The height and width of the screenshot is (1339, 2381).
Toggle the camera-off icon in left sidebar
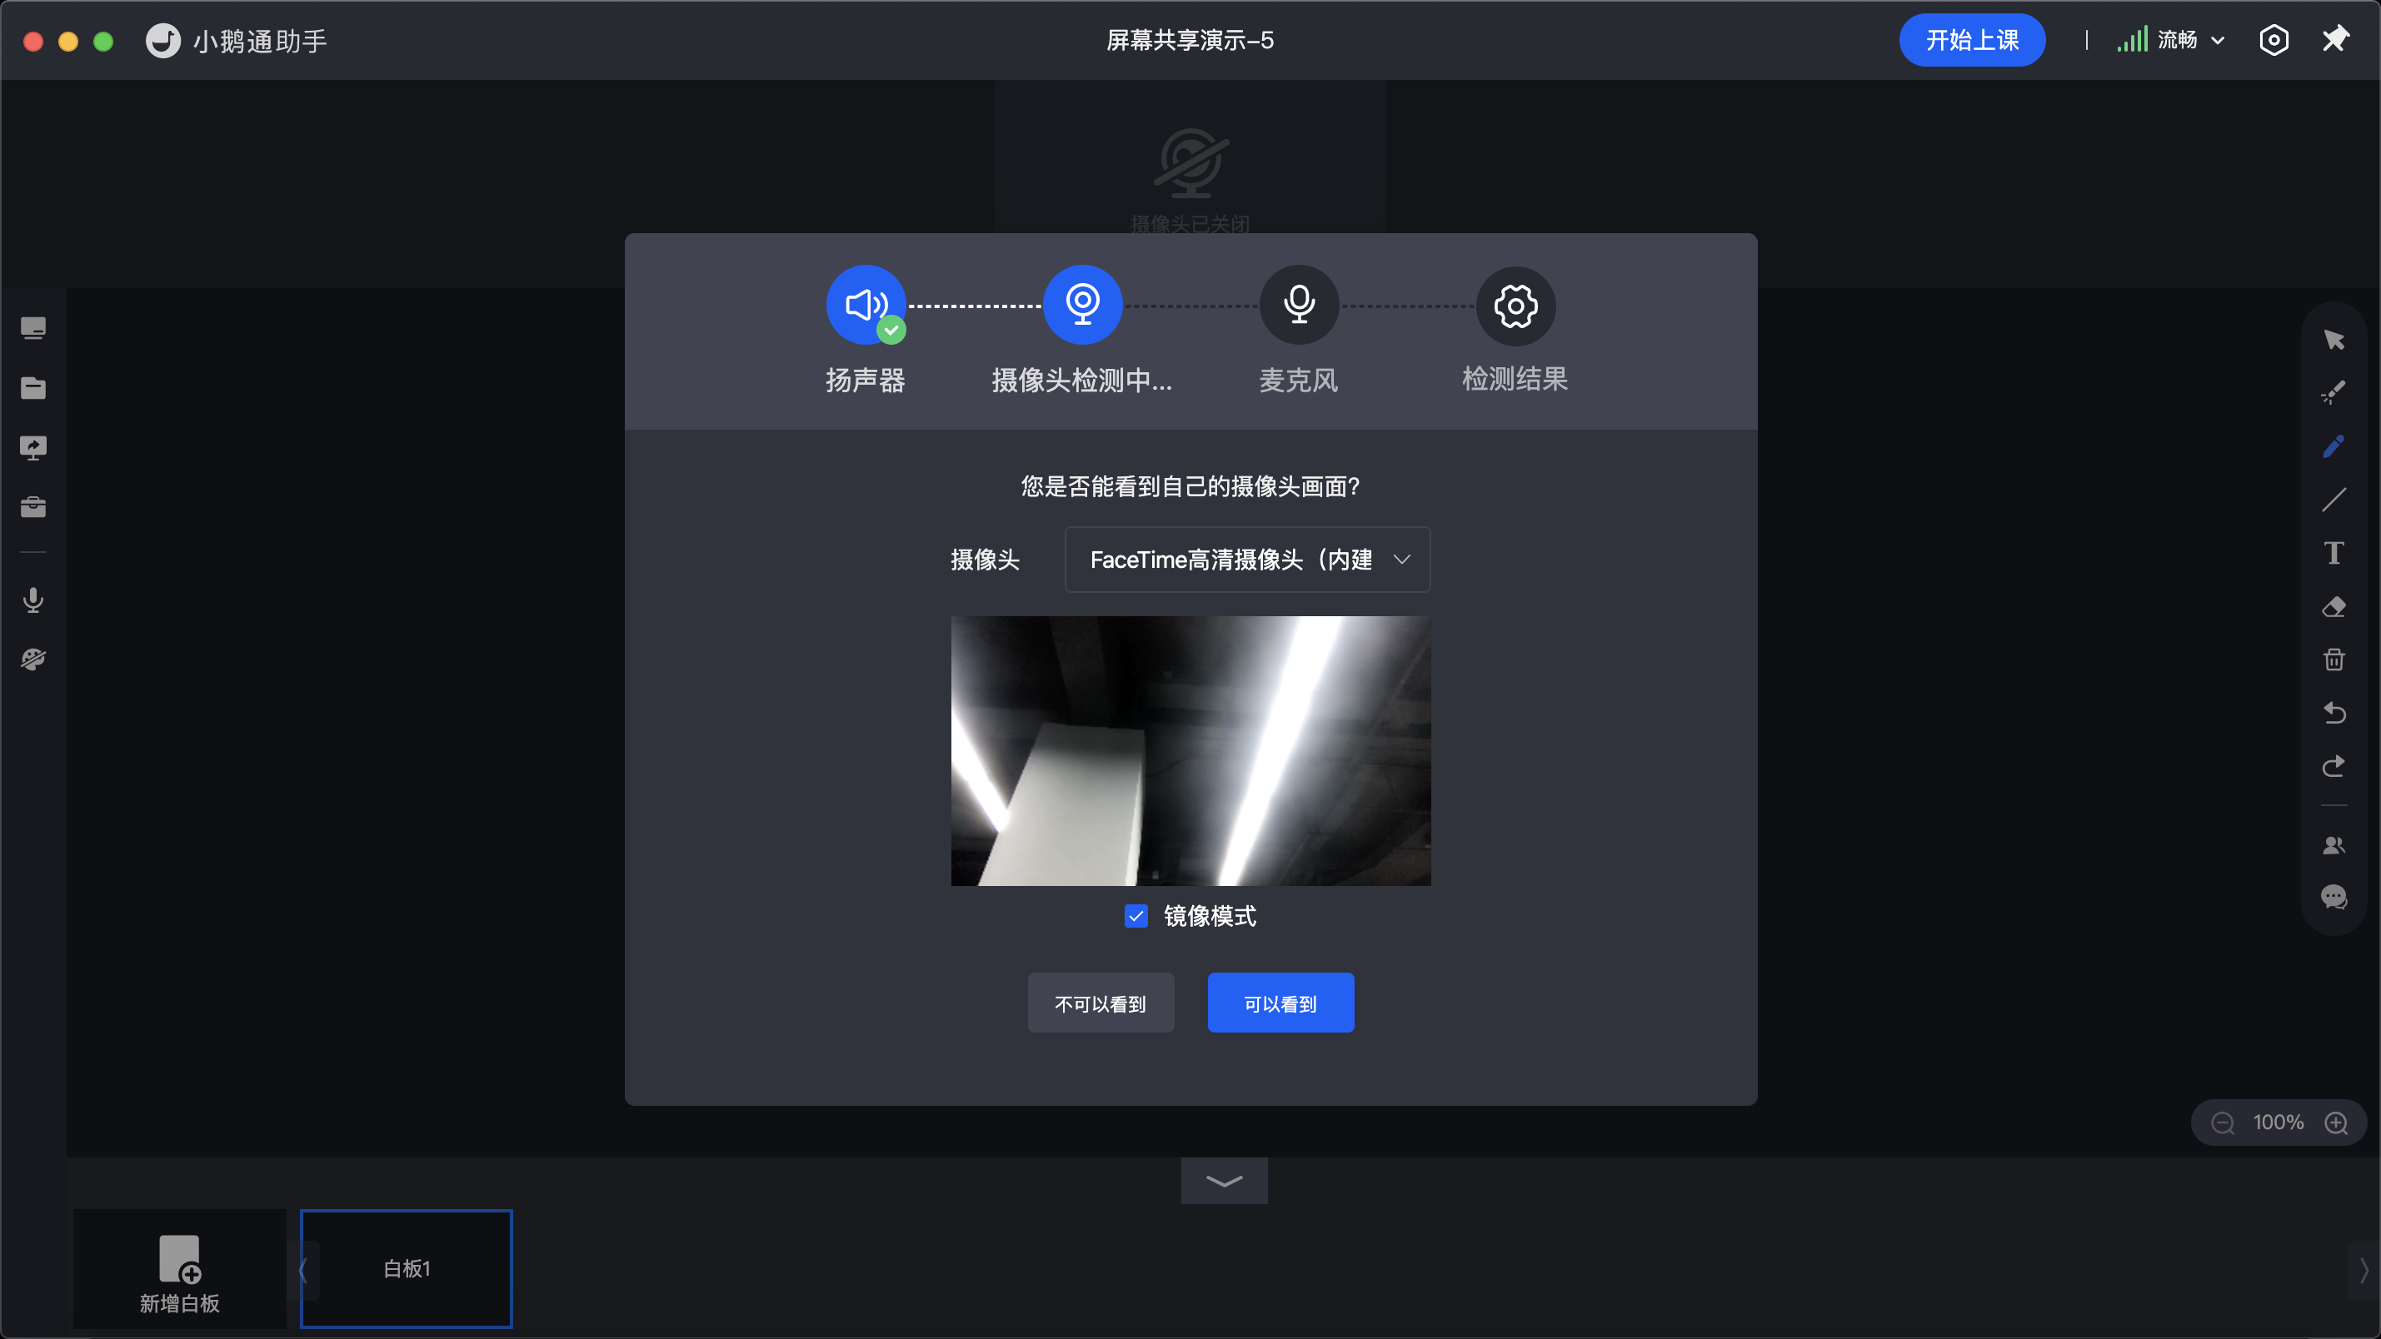(33, 659)
